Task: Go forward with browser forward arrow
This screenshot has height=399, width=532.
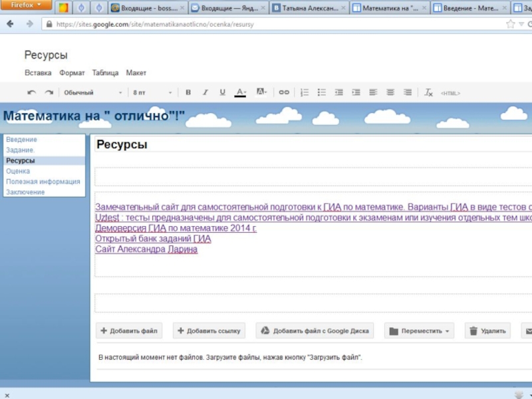Action: tap(30, 24)
